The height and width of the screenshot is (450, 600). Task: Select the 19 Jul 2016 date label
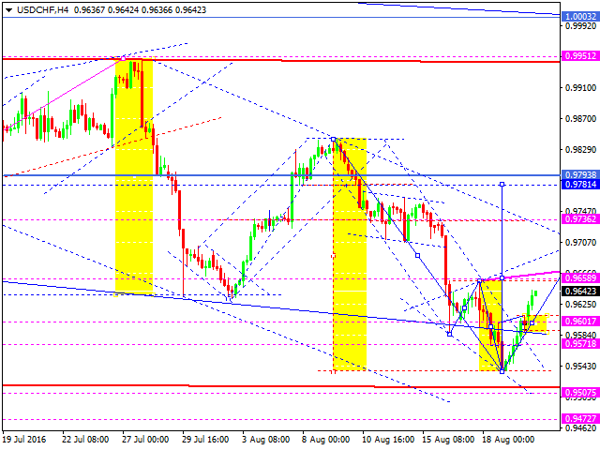pyautogui.click(x=24, y=440)
